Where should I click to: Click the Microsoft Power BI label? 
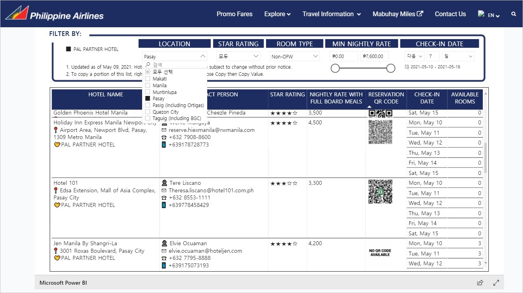(x=63, y=283)
